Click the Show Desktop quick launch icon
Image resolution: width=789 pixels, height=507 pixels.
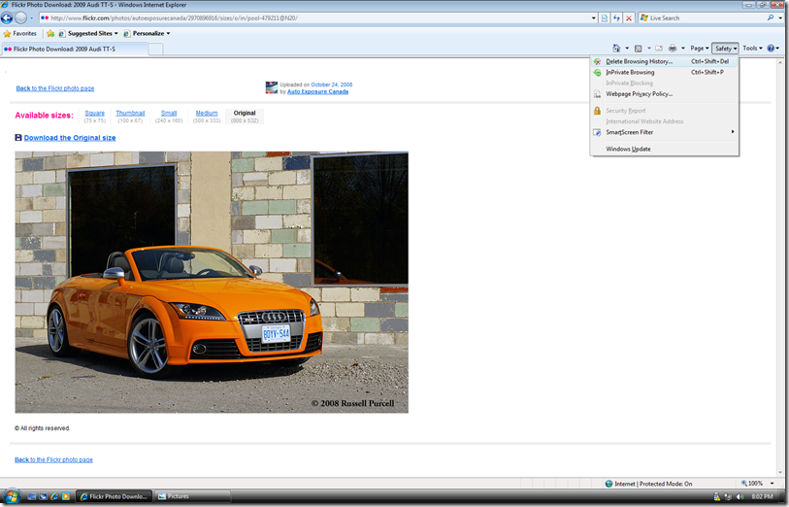[32, 496]
